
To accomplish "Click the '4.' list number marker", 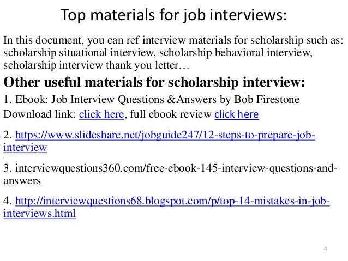I will point(8,201).
